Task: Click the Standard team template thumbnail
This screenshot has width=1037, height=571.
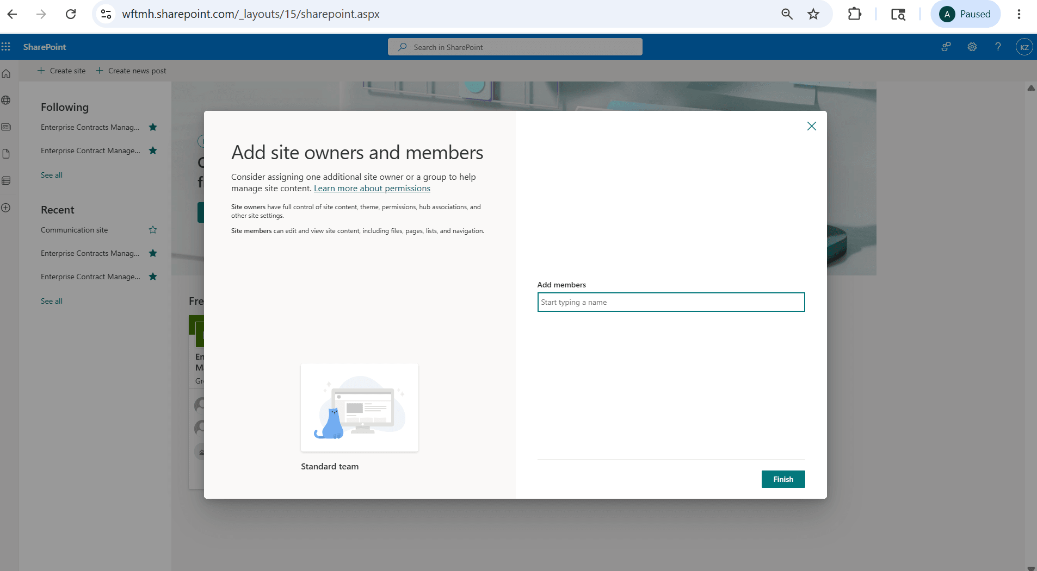Action: (x=360, y=407)
